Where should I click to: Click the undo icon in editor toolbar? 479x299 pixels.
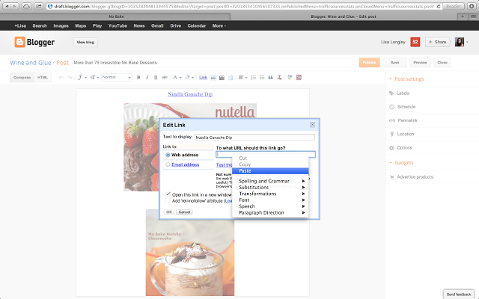click(x=61, y=78)
